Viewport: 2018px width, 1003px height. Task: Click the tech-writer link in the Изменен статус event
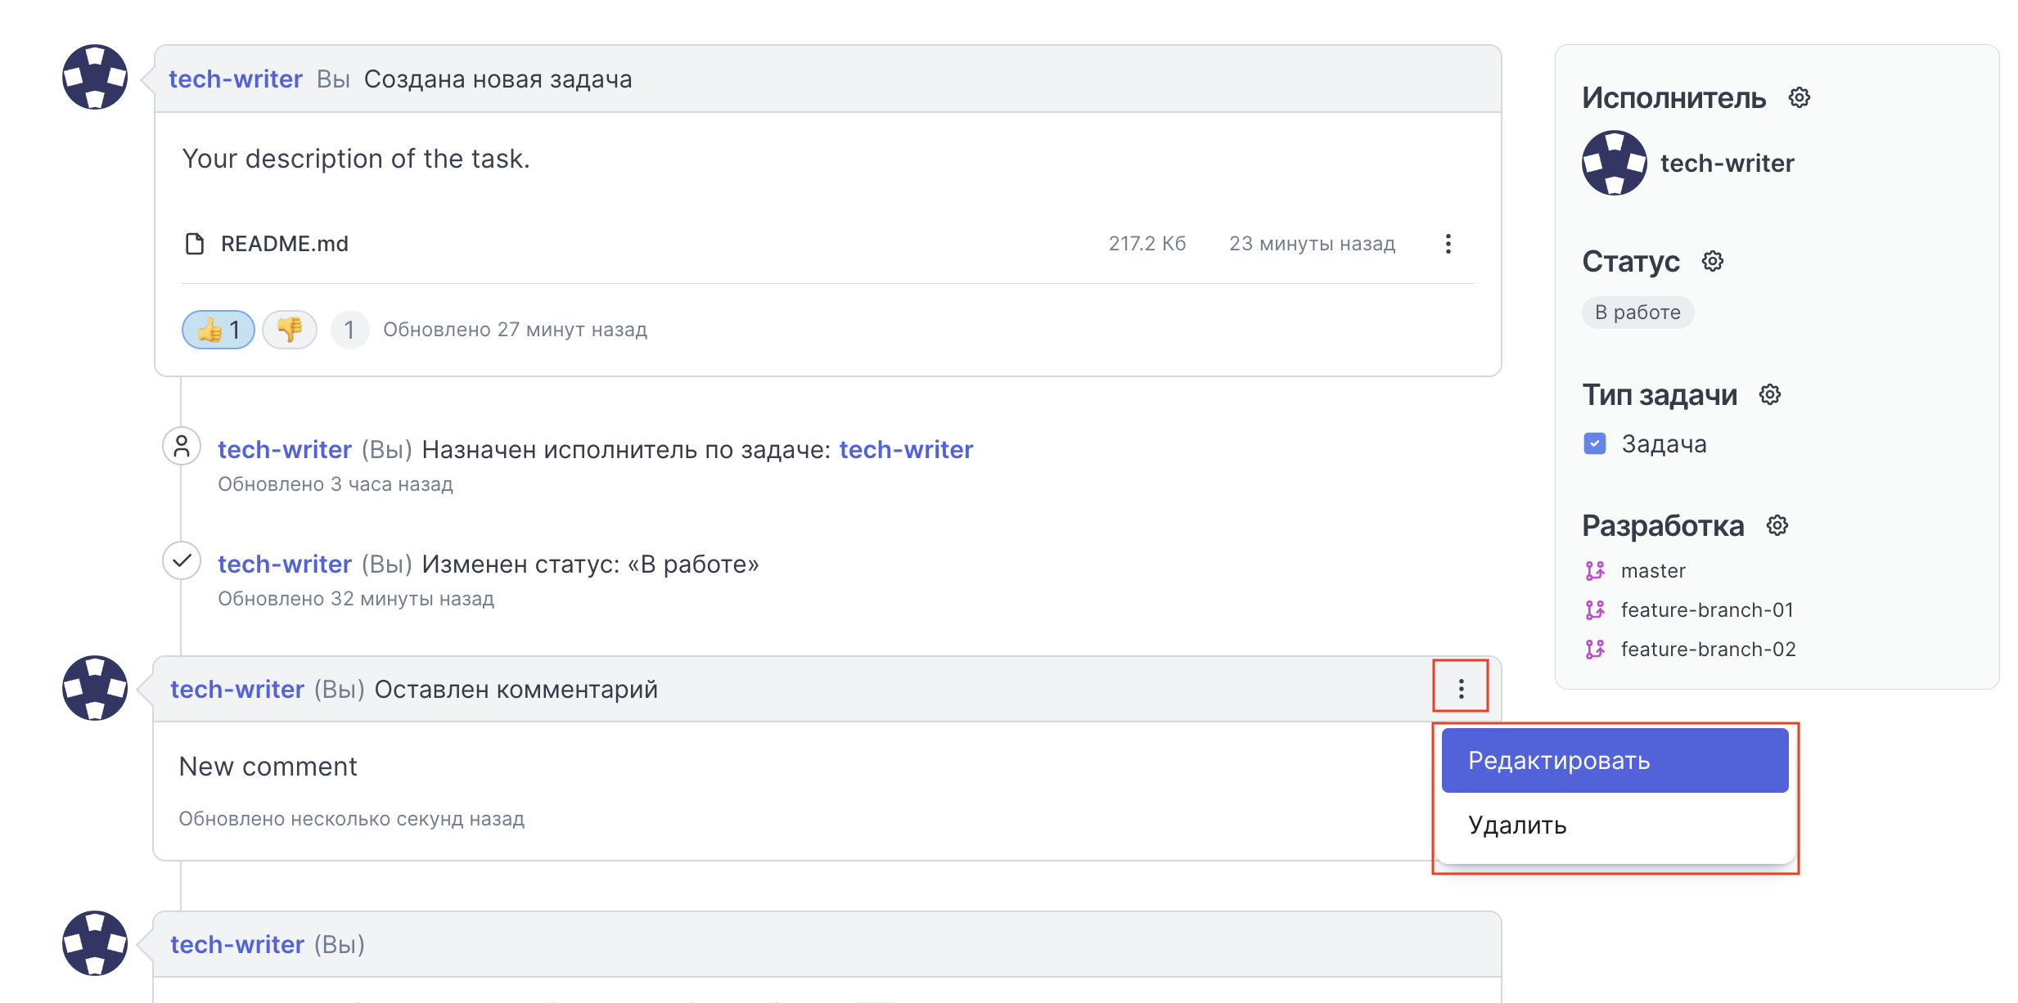point(285,564)
